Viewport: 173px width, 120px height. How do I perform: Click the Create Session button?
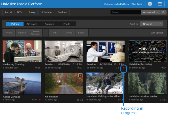(36, 33)
